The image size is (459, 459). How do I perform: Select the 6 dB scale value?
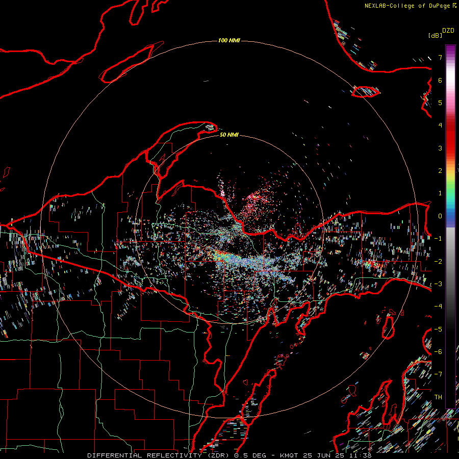440,80
